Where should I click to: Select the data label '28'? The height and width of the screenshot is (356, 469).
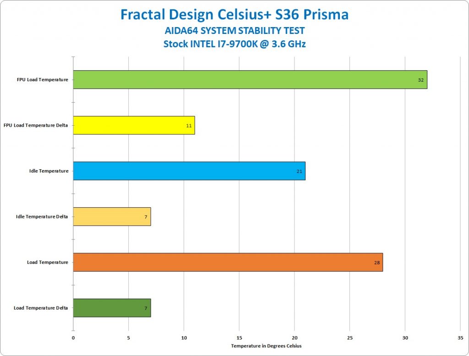(x=377, y=262)
